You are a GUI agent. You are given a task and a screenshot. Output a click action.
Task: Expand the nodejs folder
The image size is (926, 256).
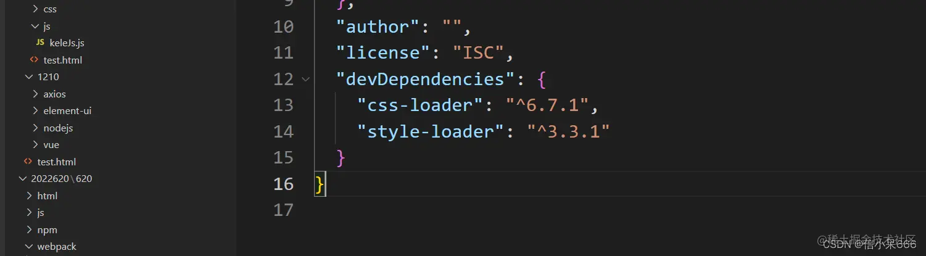pos(35,128)
